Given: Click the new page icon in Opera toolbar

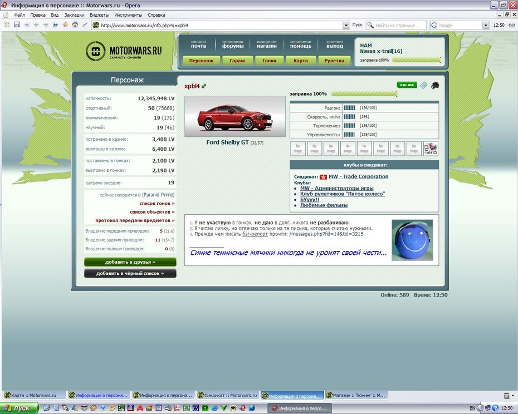Looking at the screenshot, I should [x=7, y=24].
